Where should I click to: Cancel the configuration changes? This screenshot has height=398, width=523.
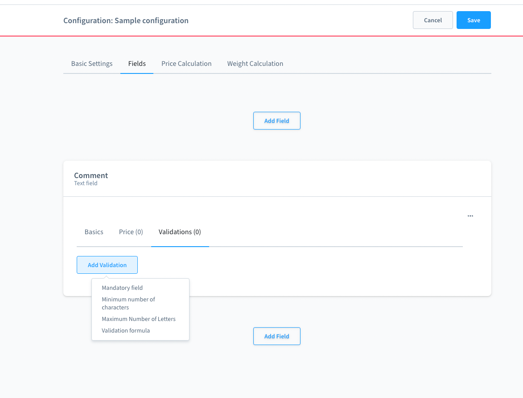click(432, 20)
